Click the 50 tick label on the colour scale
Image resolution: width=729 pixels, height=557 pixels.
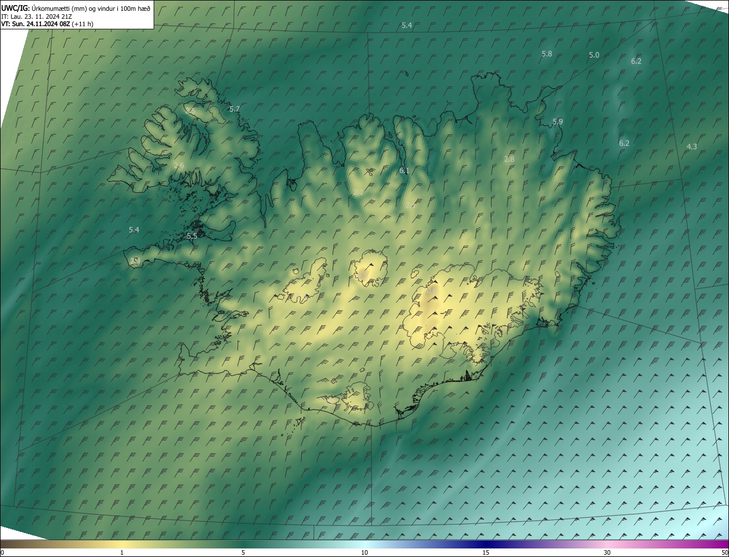click(724, 552)
